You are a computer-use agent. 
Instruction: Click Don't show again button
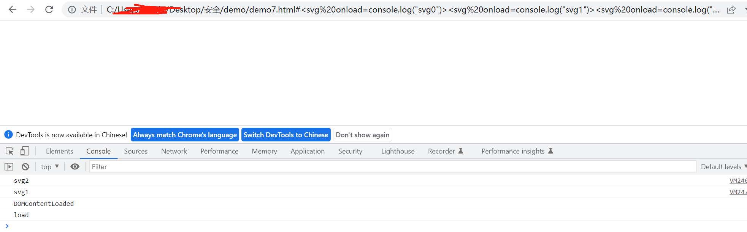click(x=362, y=135)
